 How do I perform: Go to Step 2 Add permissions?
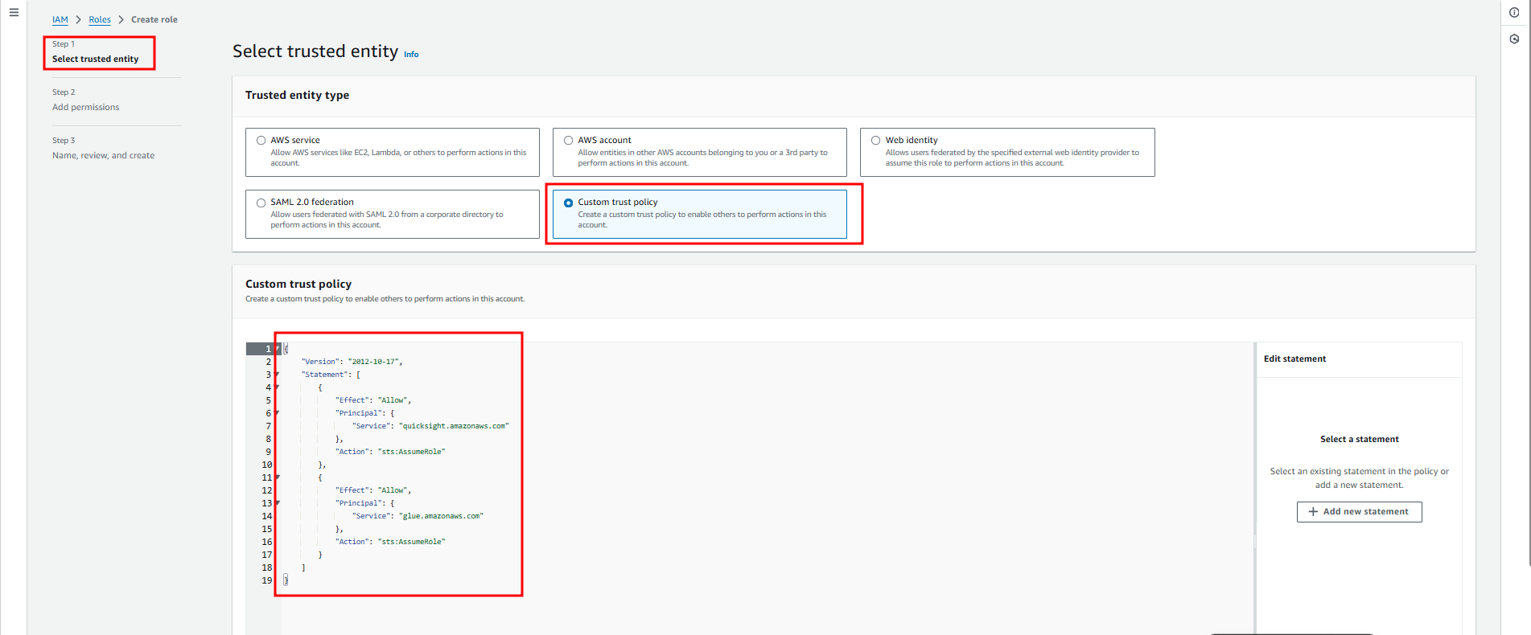point(85,107)
